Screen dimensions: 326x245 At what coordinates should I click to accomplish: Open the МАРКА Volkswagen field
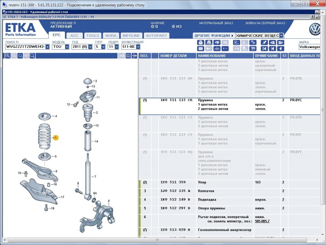[309, 47]
